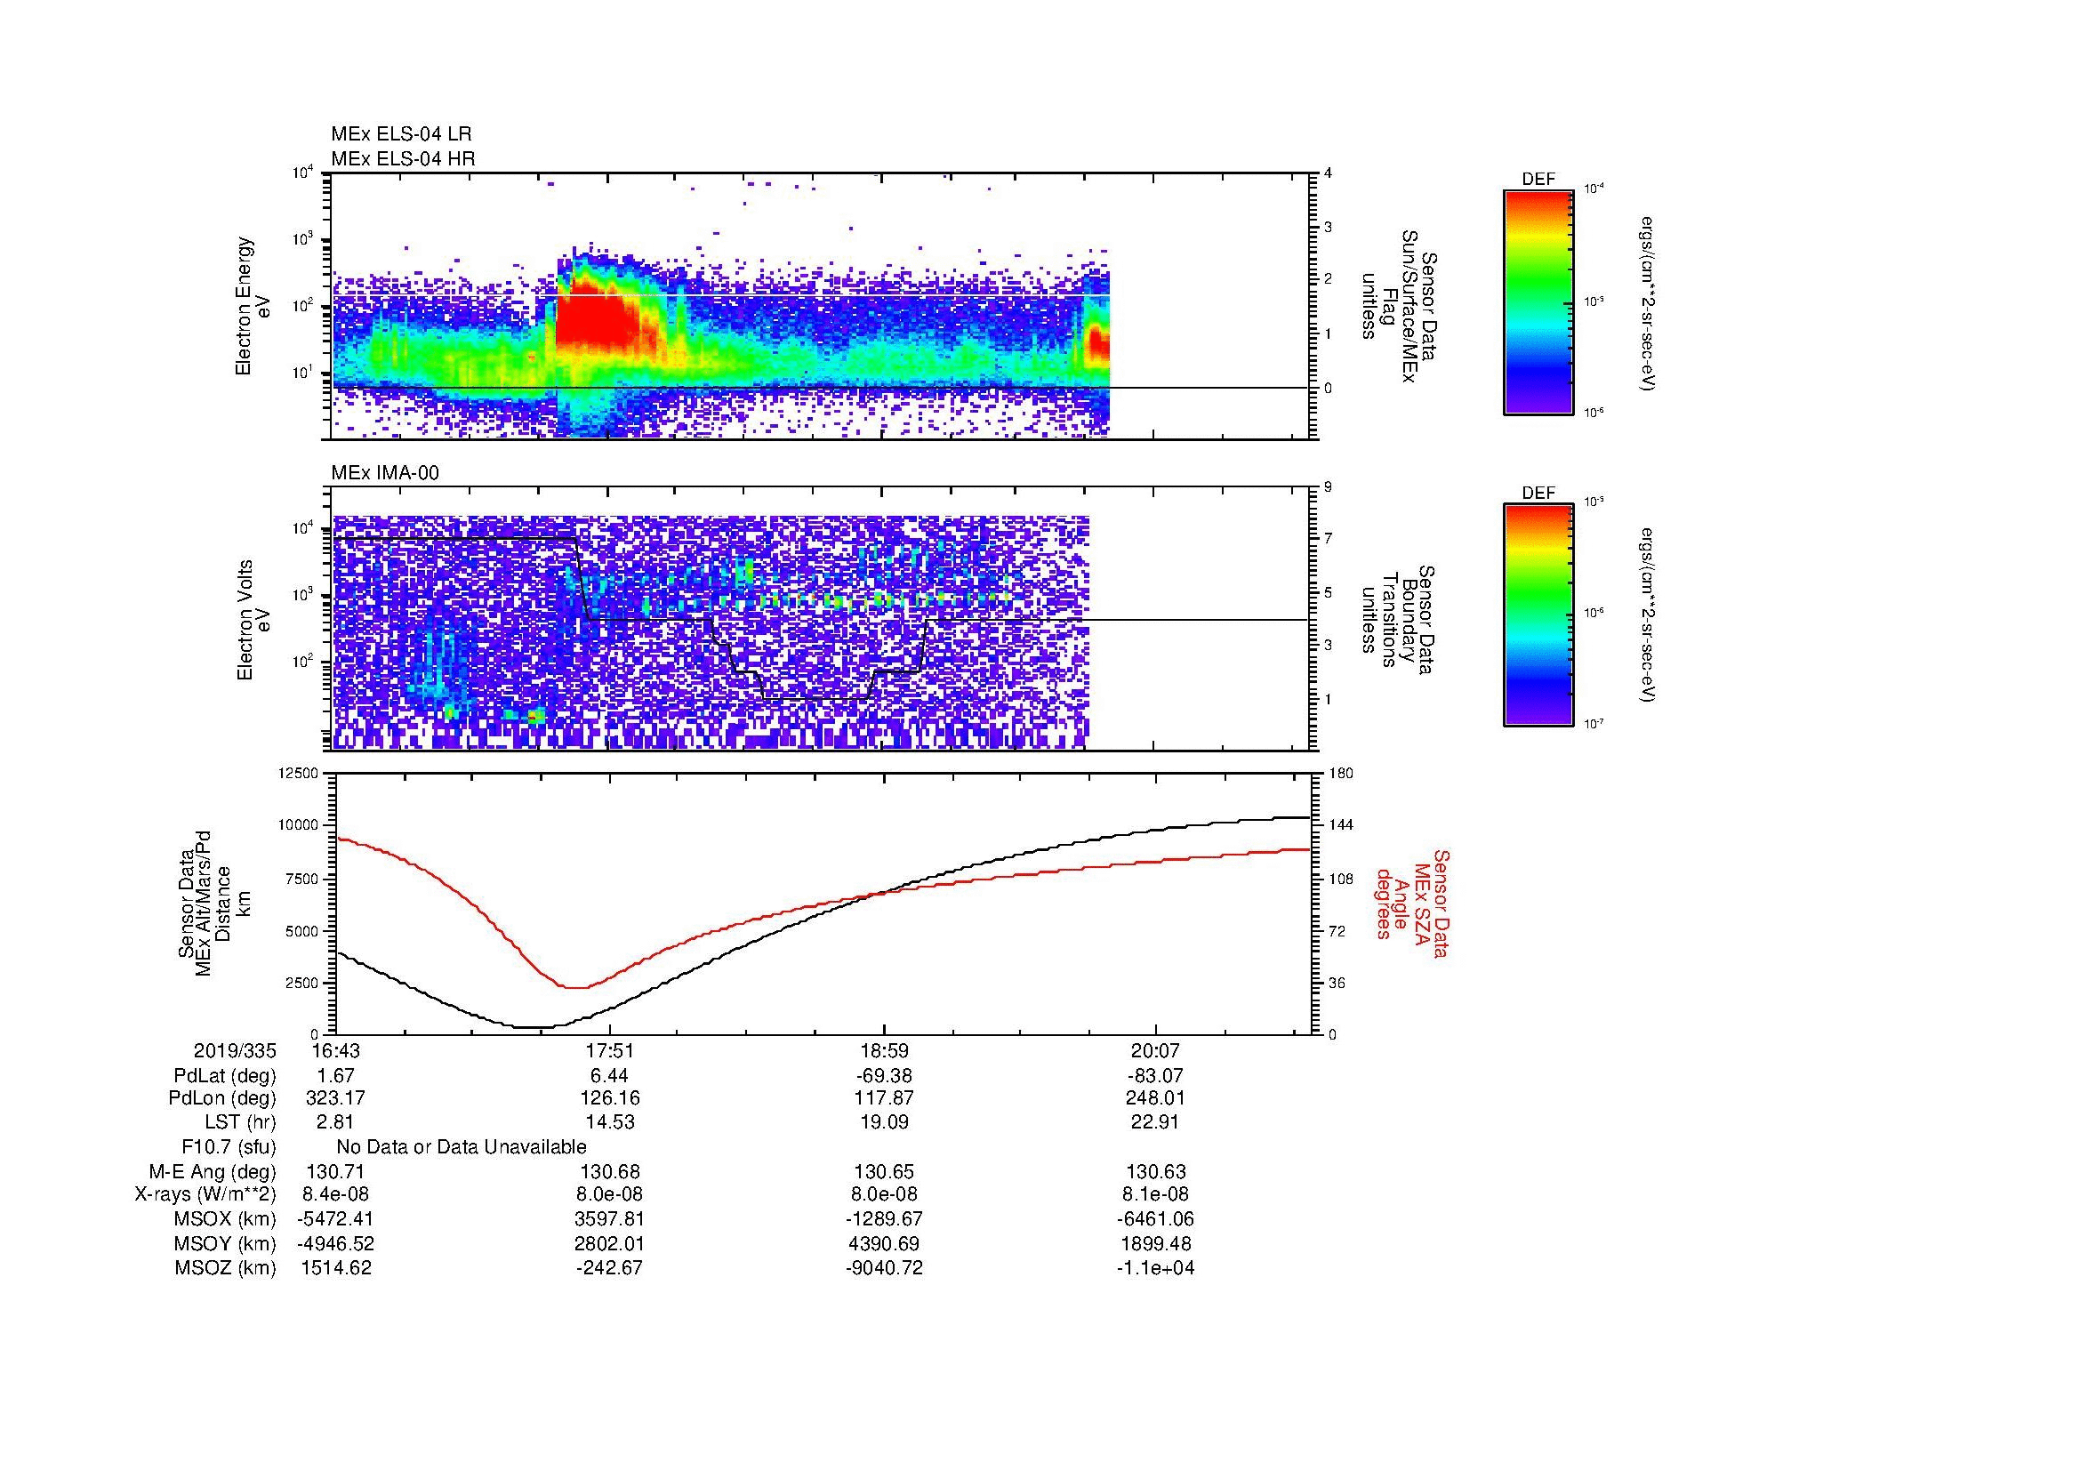Click PdLon value 248.01

(1156, 1097)
